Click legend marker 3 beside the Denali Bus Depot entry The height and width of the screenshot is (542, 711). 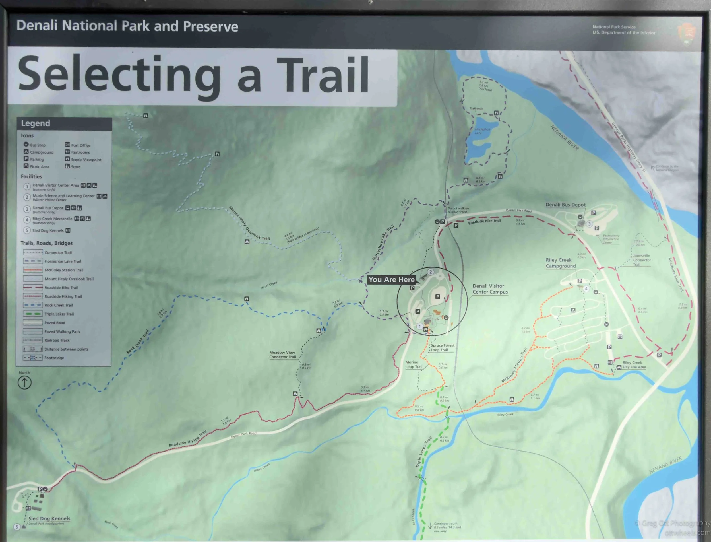click(x=27, y=209)
